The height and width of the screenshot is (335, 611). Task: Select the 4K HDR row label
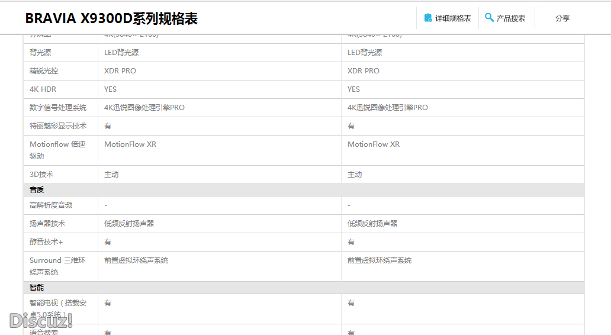tap(43, 89)
